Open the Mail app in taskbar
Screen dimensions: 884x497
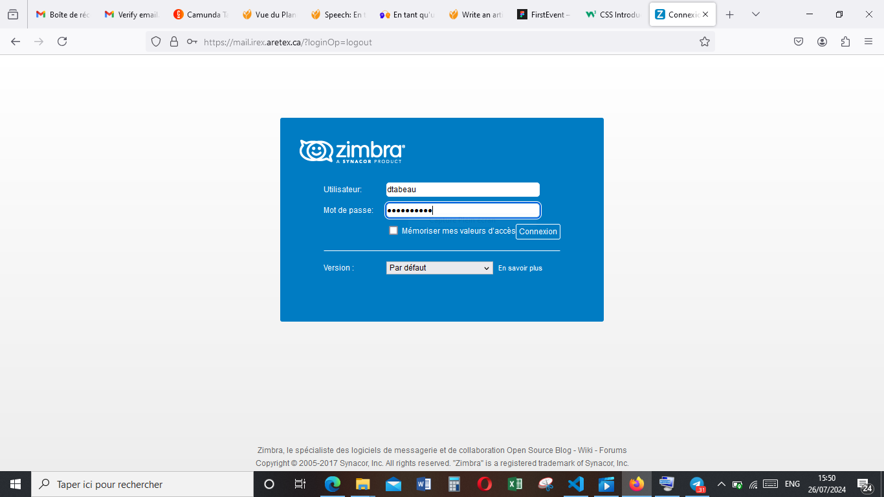[393, 484]
